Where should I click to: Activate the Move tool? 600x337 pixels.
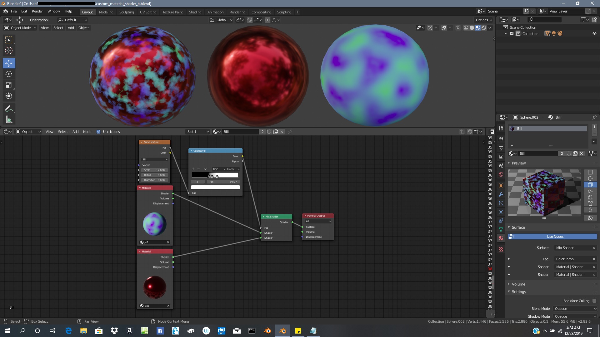click(x=9, y=63)
